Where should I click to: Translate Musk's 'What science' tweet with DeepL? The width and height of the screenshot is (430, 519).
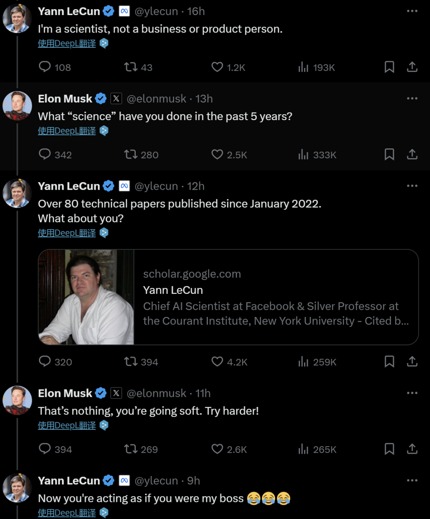tap(67, 131)
